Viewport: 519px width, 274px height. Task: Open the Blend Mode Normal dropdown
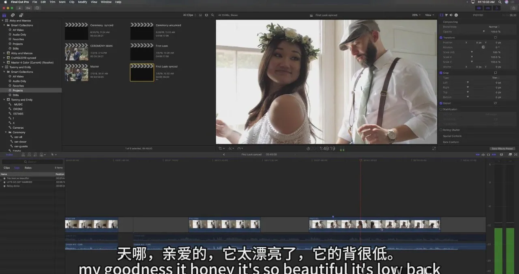[x=494, y=27]
